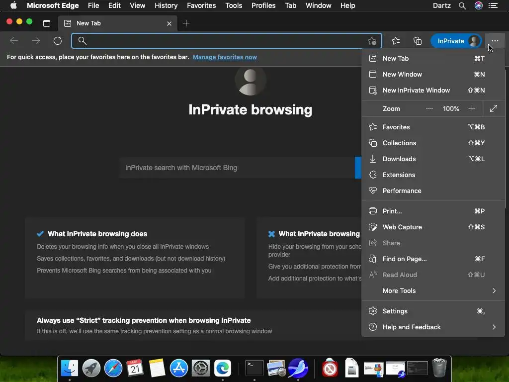Open Favorites from the dropdown menu
This screenshot has width=509, height=382.
[x=433, y=127]
